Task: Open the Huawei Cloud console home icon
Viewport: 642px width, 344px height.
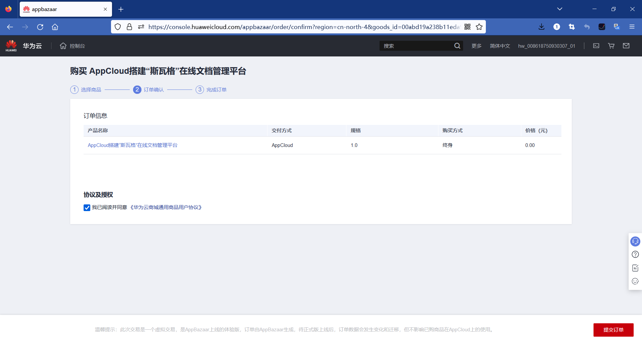Action: 63,46
